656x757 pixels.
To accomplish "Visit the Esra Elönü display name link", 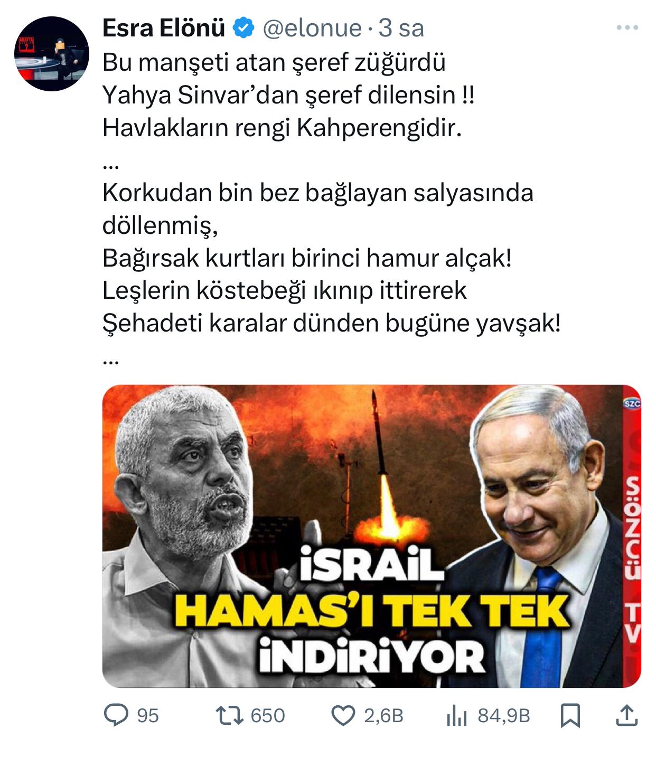I will (164, 28).
